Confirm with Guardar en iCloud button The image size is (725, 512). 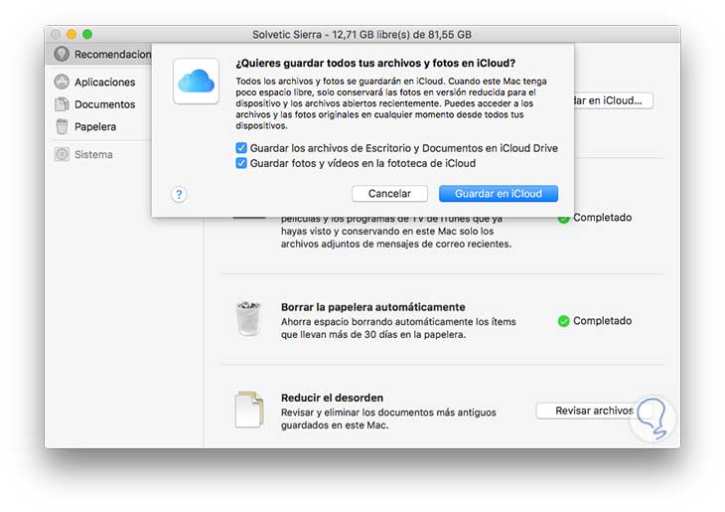coord(499,194)
